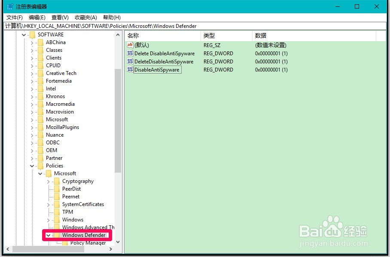Expand the SystemCertificates key
The width and height of the screenshot is (390, 257).
click(x=49, y=205)
